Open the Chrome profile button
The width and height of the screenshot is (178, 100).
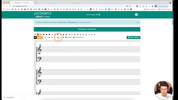(x=161, y=6)
